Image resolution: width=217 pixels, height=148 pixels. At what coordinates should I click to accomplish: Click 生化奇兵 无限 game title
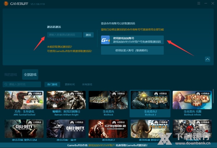point(192,112)
